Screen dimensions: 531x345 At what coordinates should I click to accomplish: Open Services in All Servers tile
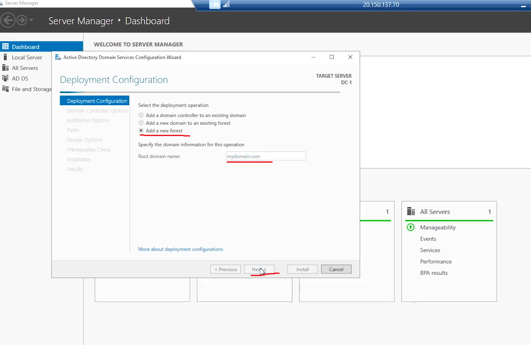430,250
